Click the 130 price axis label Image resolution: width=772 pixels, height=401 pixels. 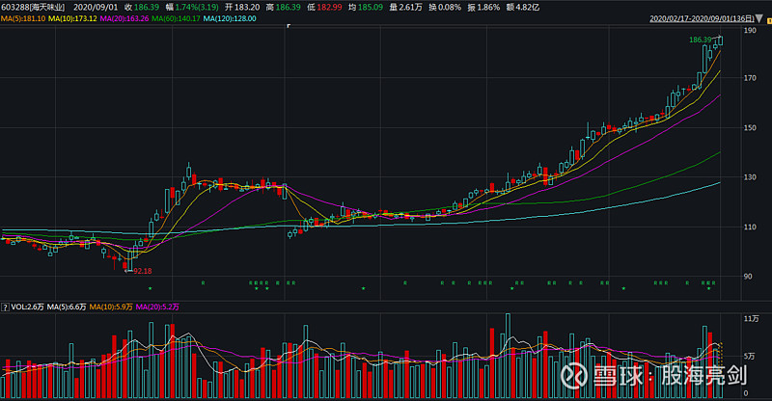(750, 177)
